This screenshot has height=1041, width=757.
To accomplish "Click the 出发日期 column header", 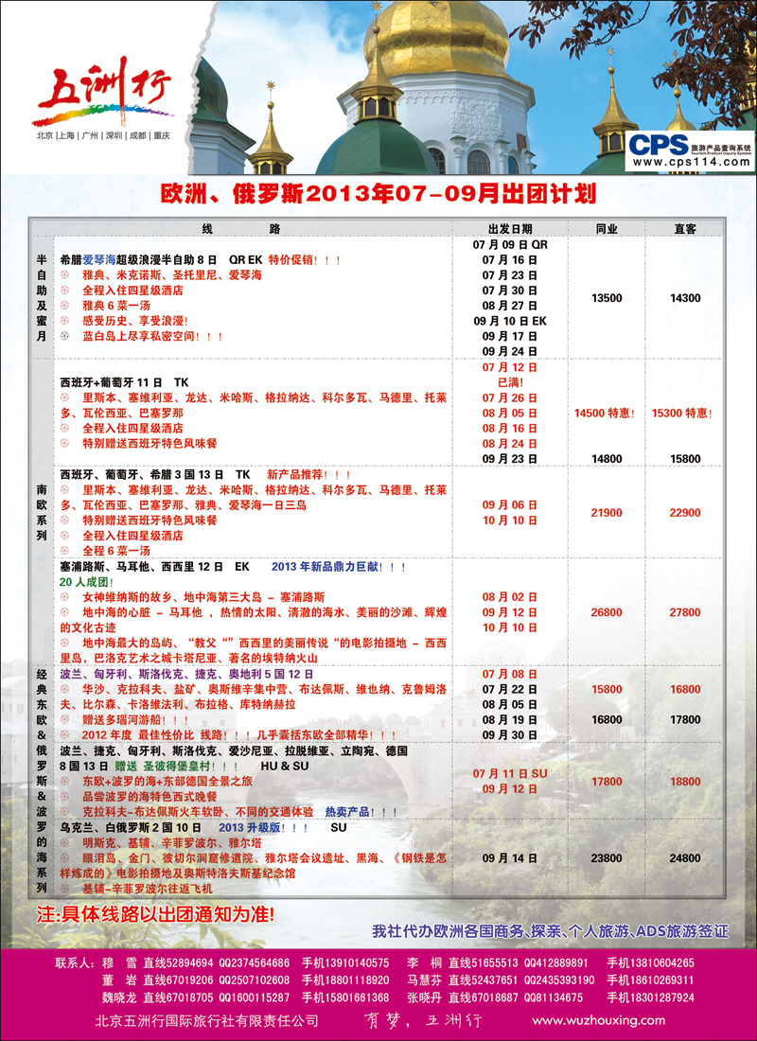I will pos(510,228).
